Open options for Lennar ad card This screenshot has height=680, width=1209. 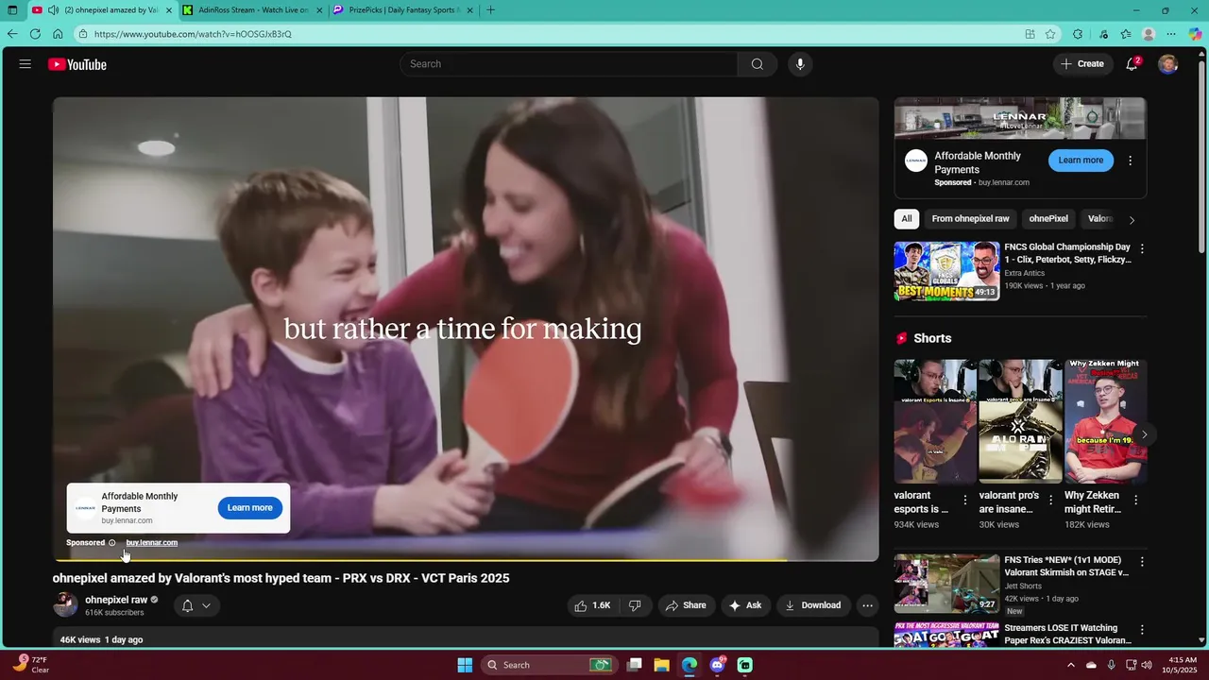coord(1130,161)
